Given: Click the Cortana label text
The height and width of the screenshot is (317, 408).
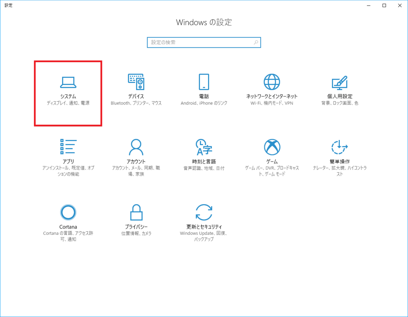Looking at the screenshot, I should [68, 227].
